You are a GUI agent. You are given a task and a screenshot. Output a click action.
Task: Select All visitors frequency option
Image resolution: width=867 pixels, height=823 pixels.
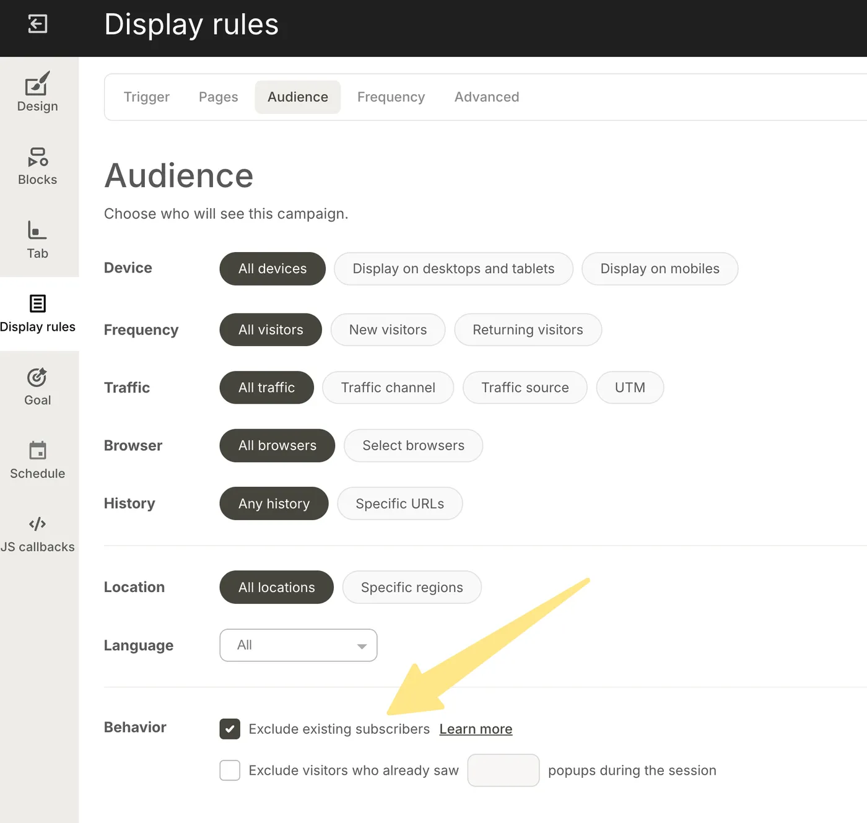(271, 329)
